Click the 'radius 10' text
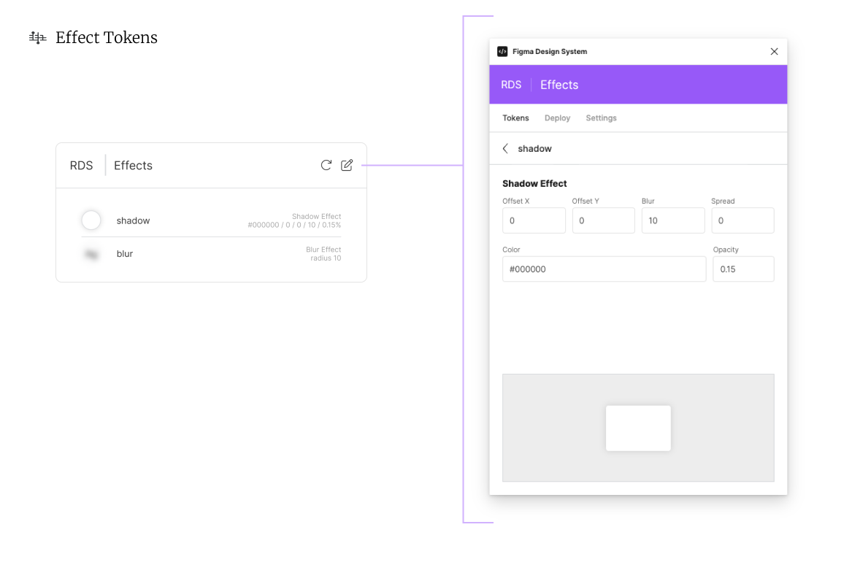852x565 pixels. 326,258
